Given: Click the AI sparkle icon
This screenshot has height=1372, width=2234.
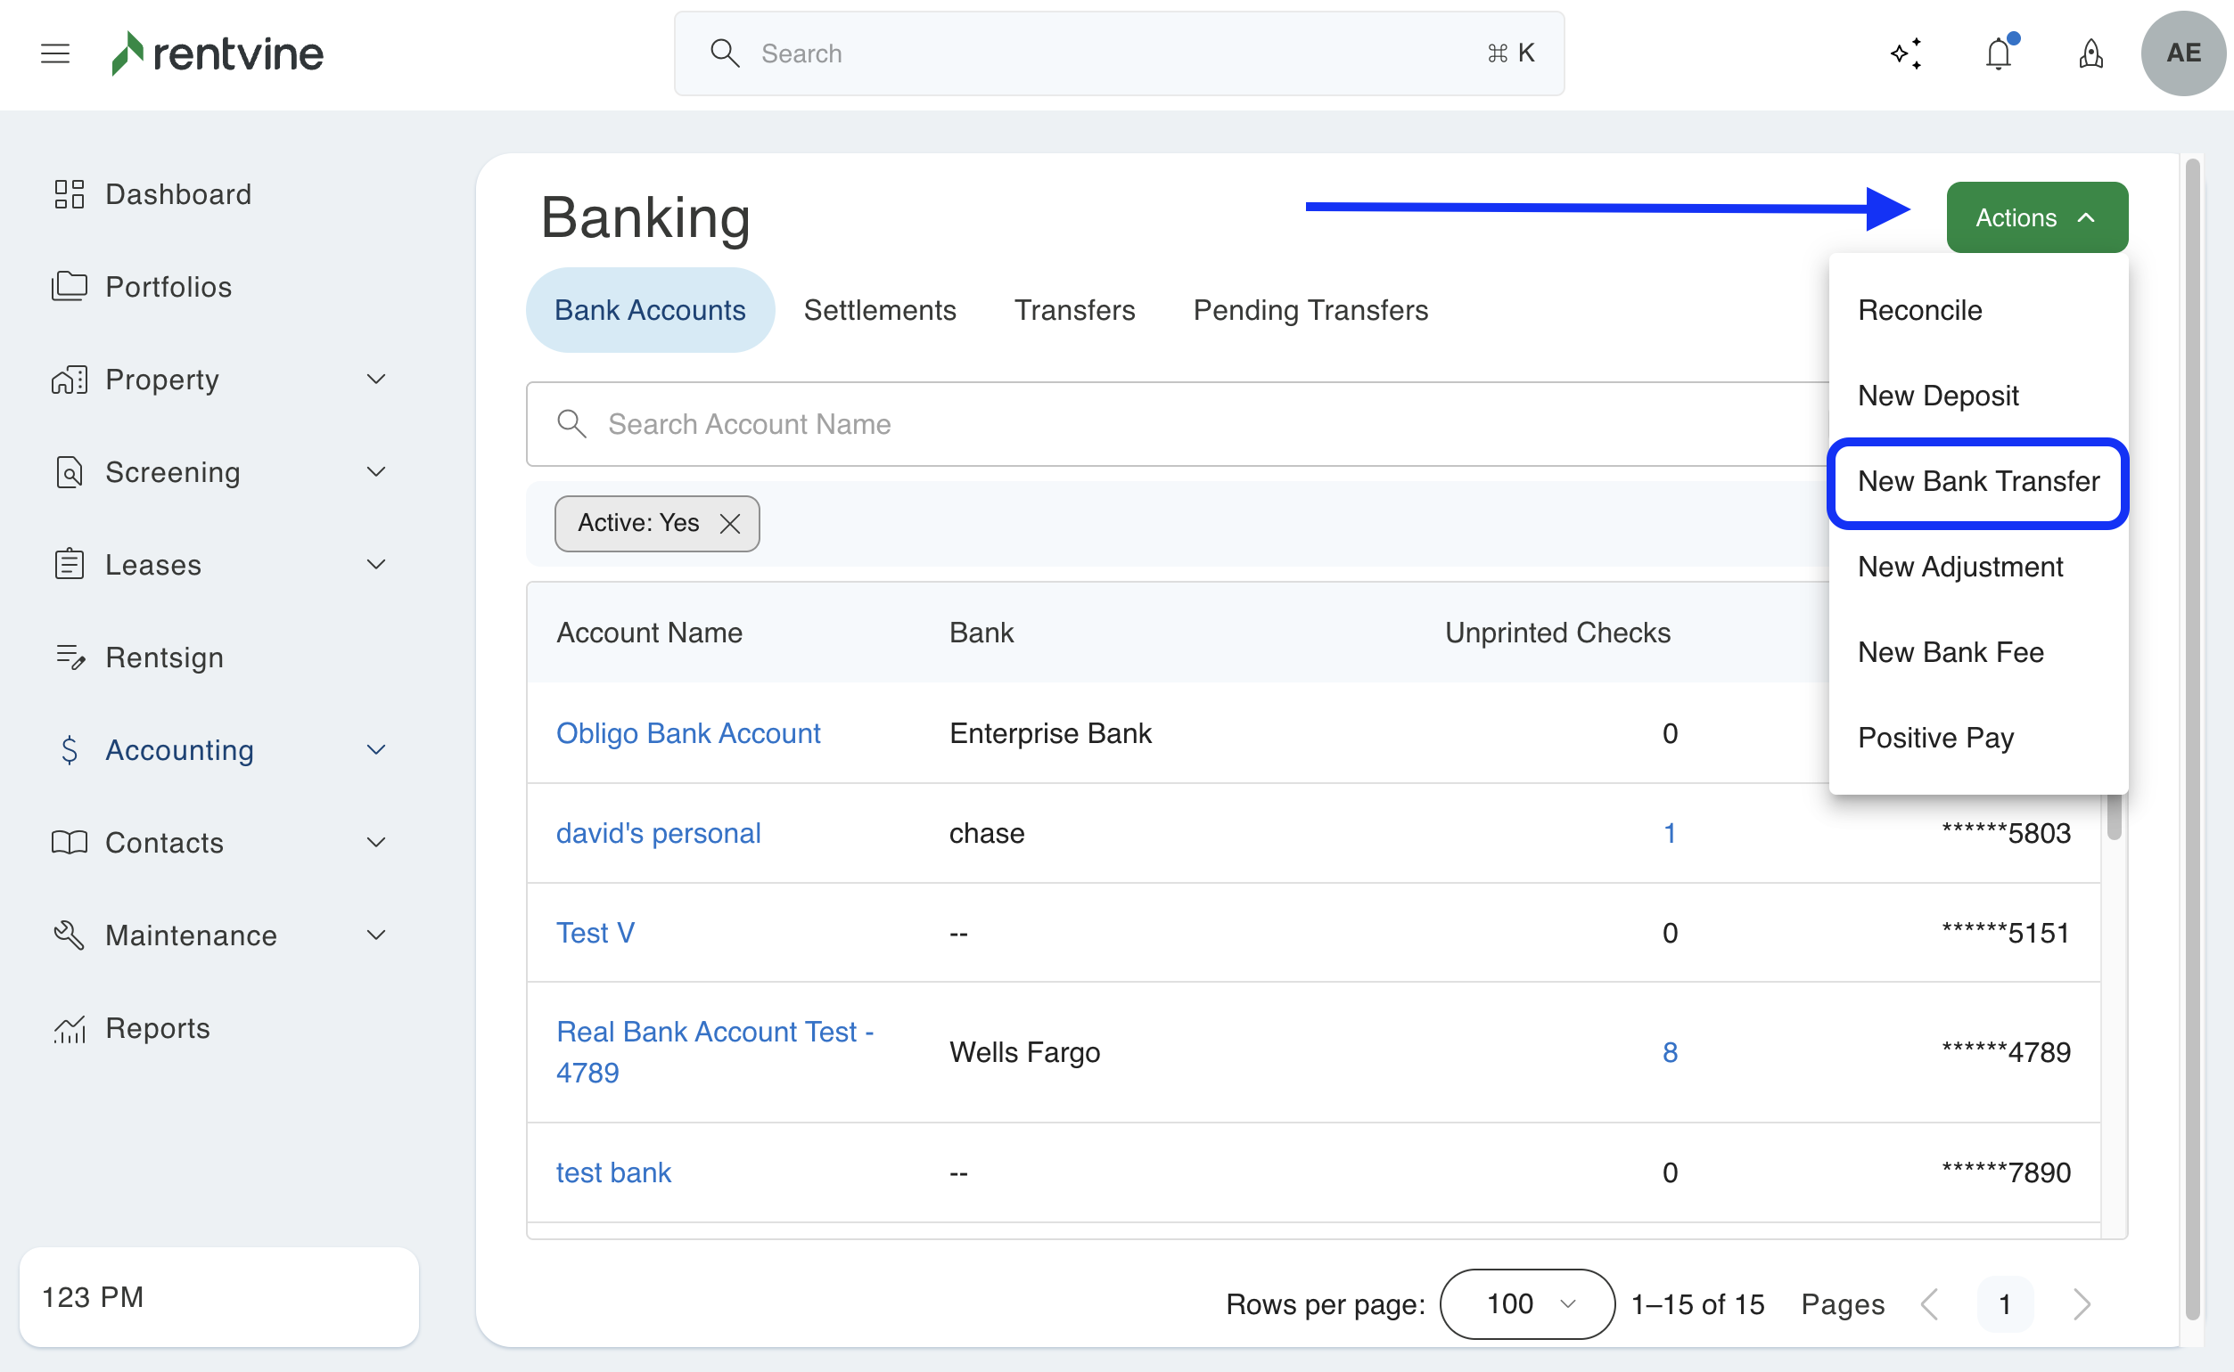Looking at the screenshot, I should point(1905,53).
